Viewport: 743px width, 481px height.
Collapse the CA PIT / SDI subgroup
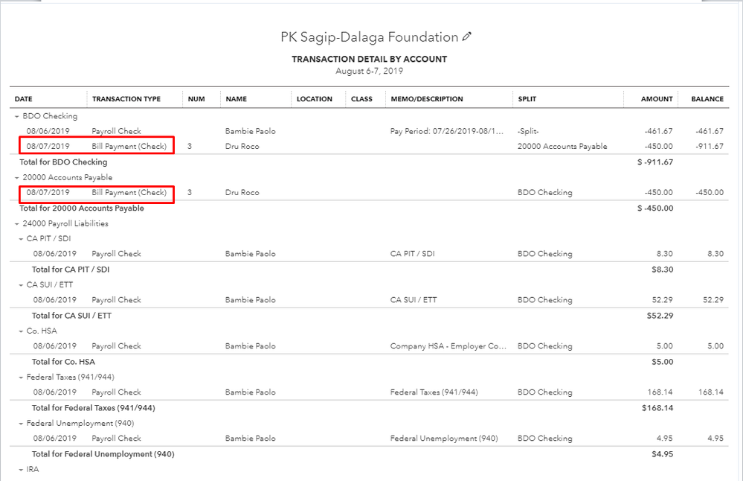tap(21, 239)
